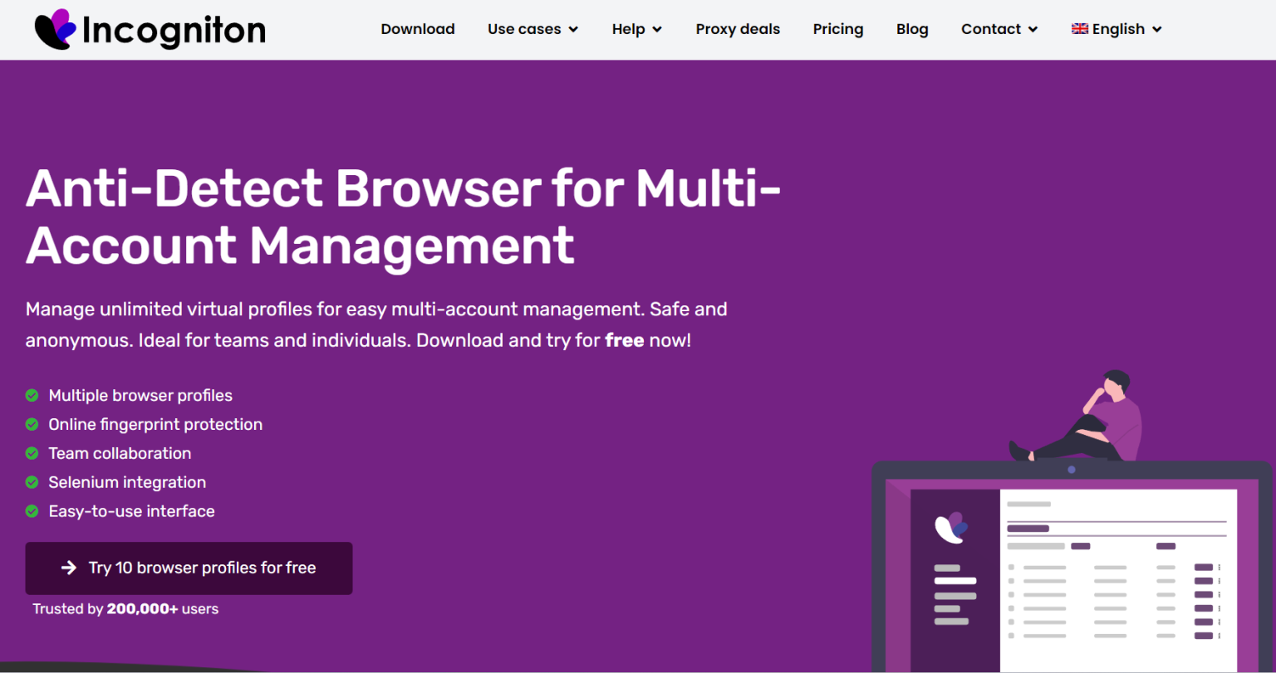The image size is (1276, 673).
Task: Open the English language selector
Action: click(x=1116, y=29)
